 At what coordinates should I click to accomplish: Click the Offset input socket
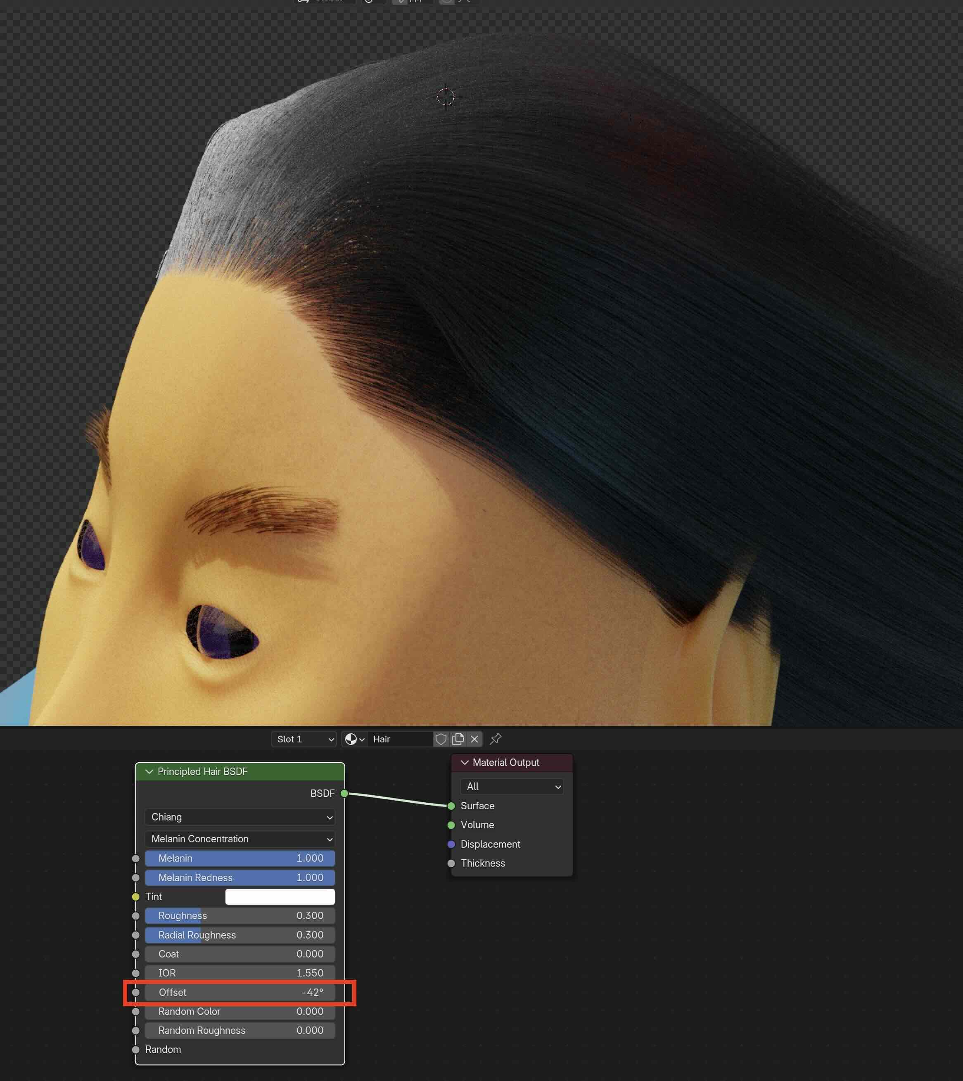tap(135, 992)
